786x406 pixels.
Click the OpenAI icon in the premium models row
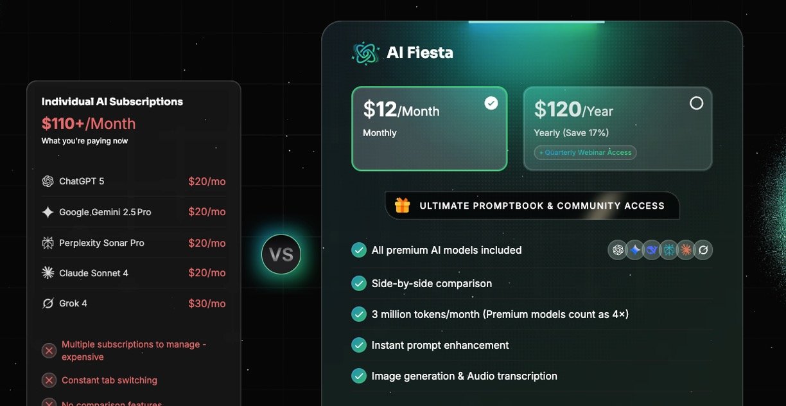(x=618, y=250)
